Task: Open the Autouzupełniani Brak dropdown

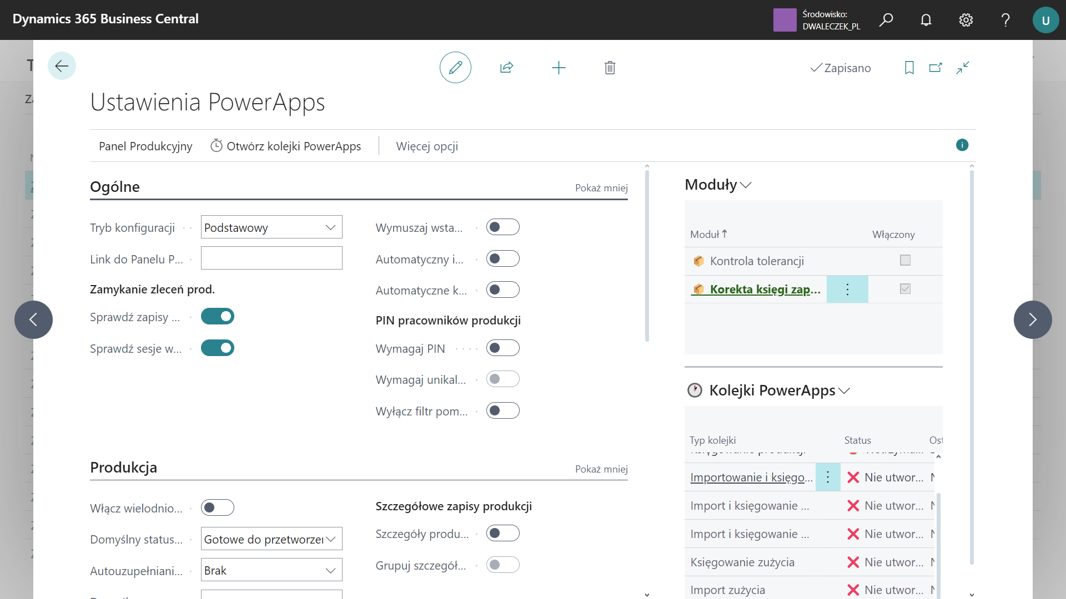Action: tap(271, 570)
